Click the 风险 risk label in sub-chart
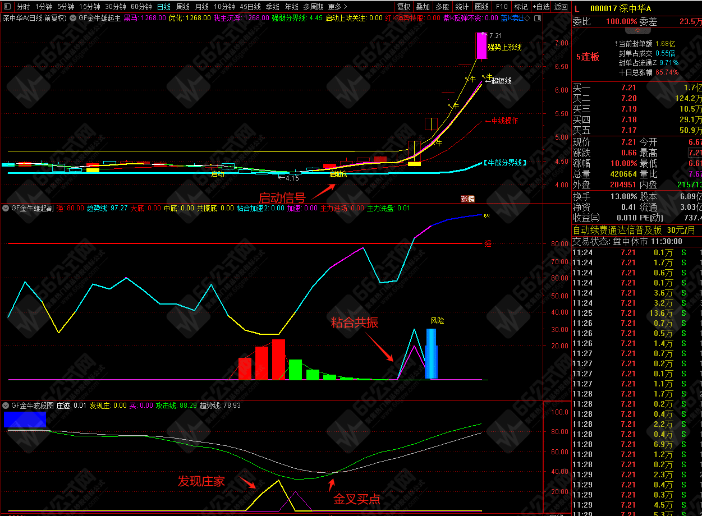The height and width of the screenshot is (516, 702). click(437, 321)
